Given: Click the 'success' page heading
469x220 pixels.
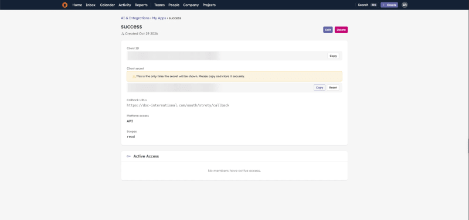Looking at the screenshot, I should pos(131,26).
